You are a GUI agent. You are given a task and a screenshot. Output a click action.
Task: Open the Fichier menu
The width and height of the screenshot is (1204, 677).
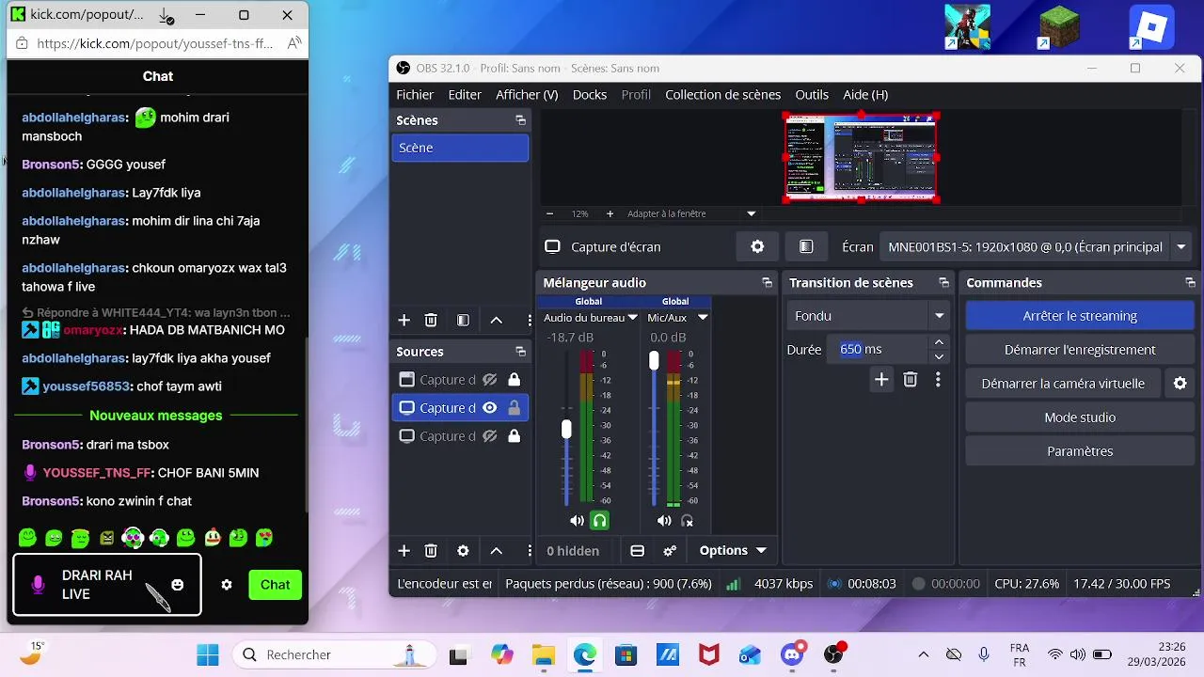415,95
